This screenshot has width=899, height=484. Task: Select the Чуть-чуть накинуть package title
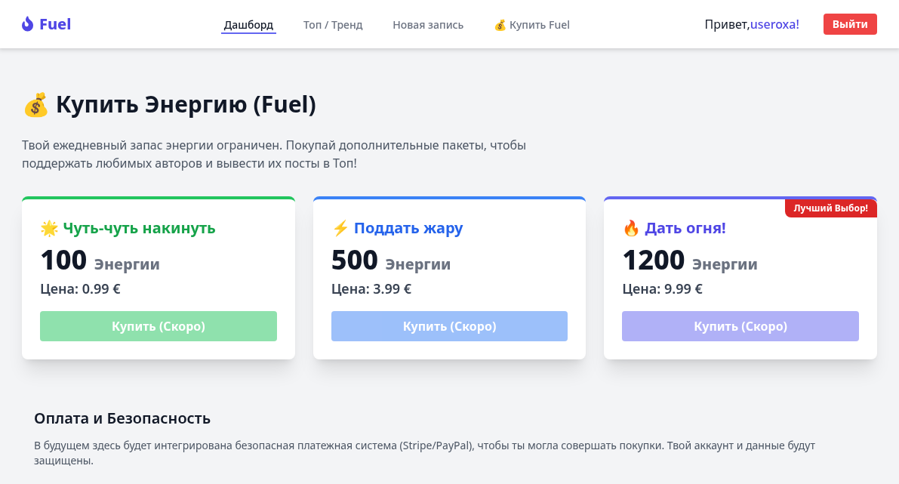[x=140, y=228]
